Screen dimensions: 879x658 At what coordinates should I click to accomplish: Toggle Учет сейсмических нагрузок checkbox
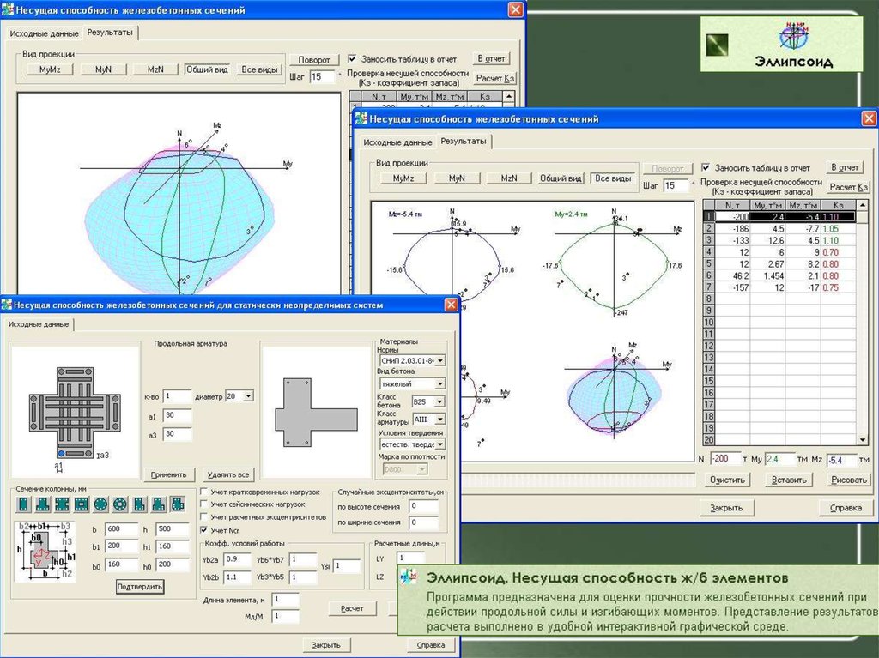(x=203, y=504)
